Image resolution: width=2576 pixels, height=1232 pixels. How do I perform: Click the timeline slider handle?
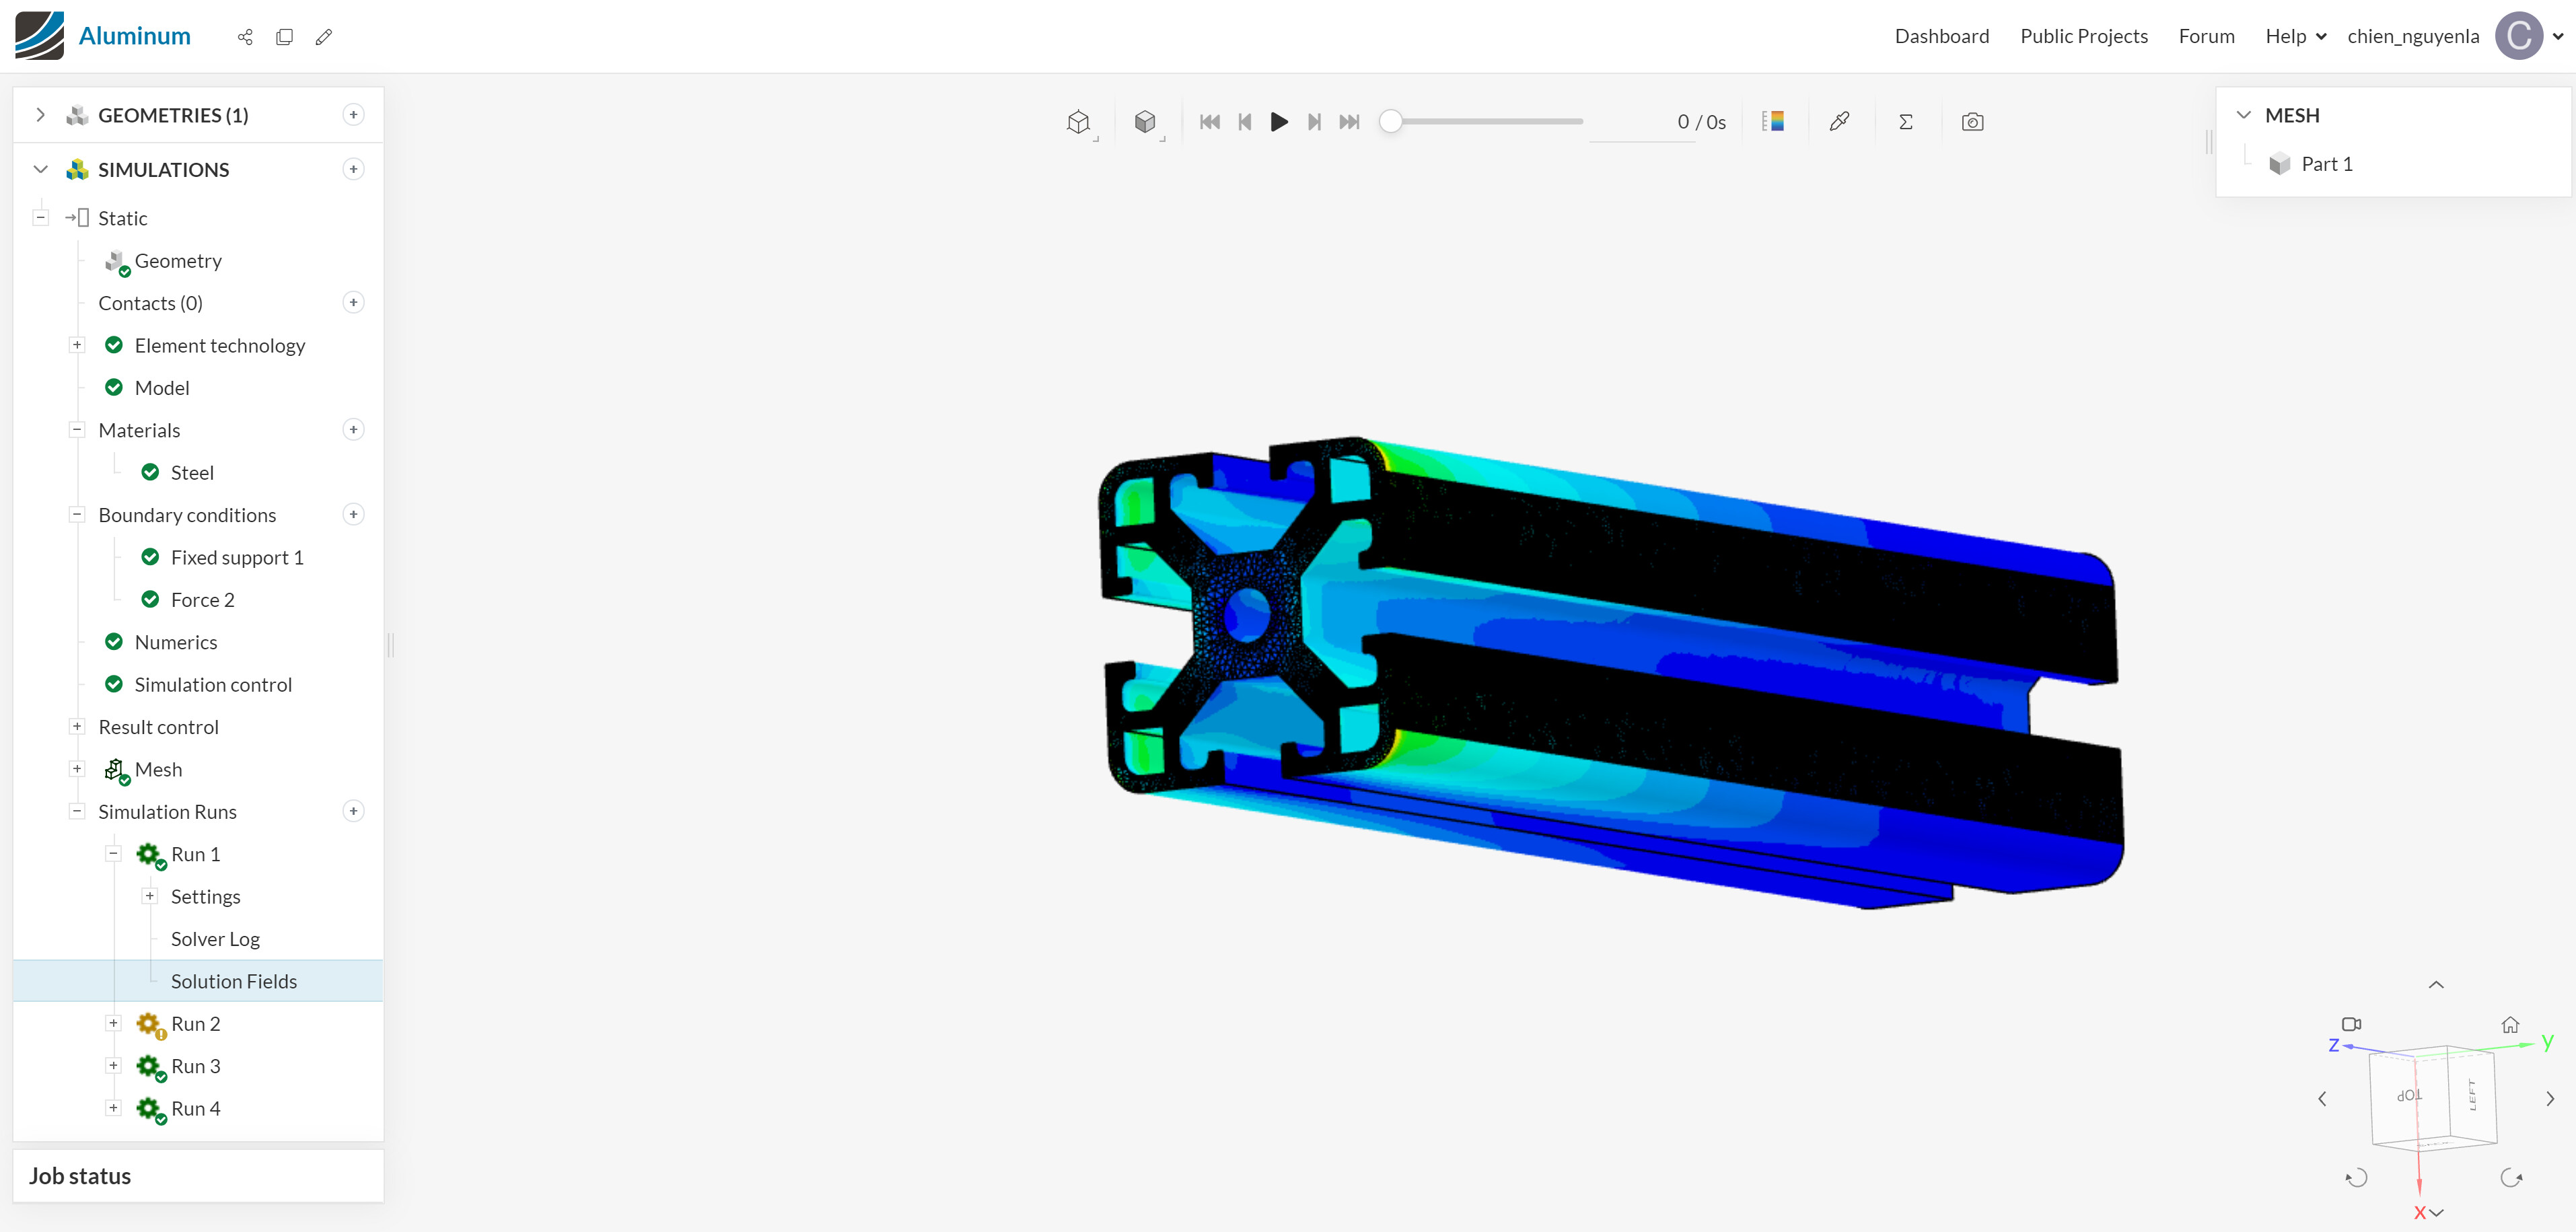(x=1390, y=121)
